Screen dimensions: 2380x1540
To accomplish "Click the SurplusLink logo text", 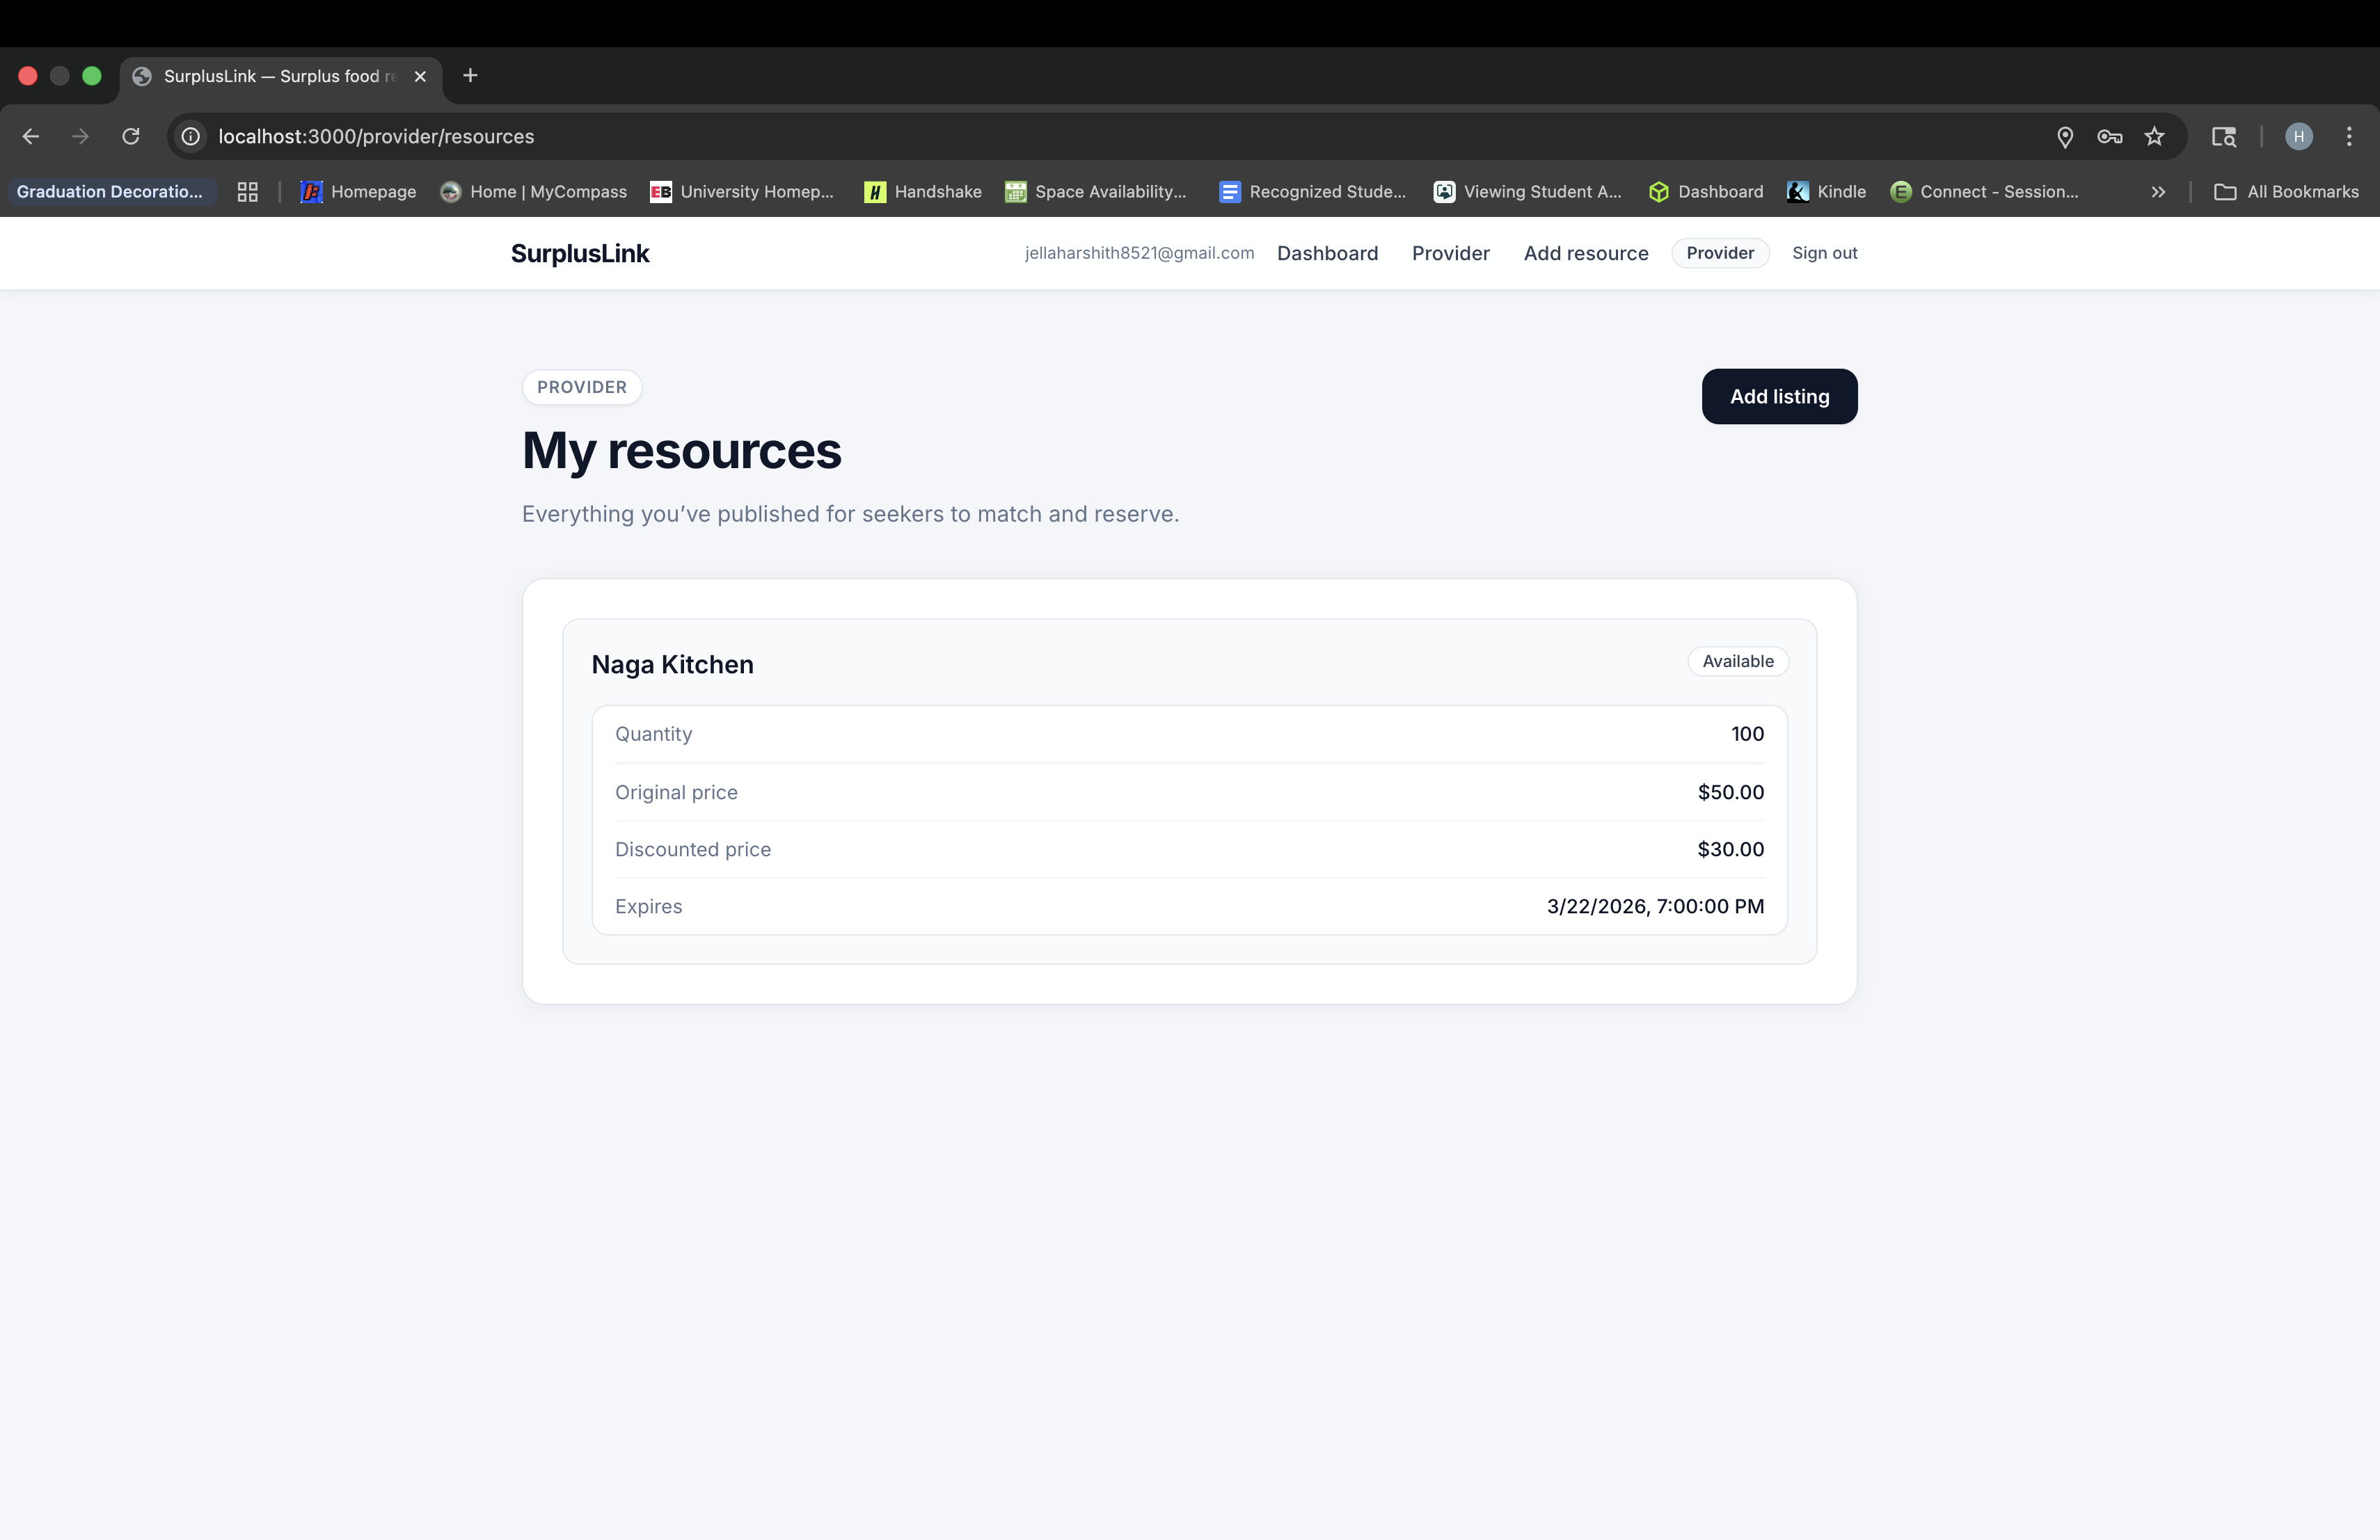I will pos(580,254).
